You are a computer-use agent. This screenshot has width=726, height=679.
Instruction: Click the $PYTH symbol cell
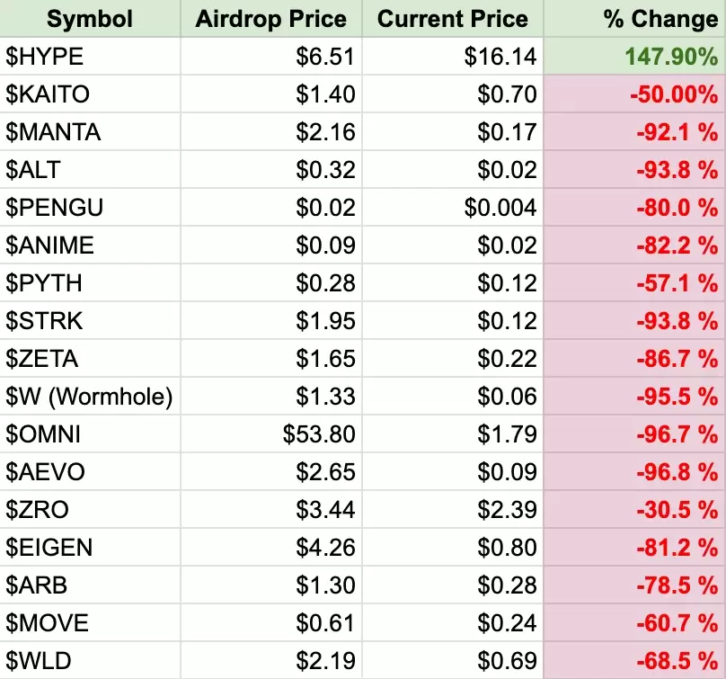[x=90, y=283]
